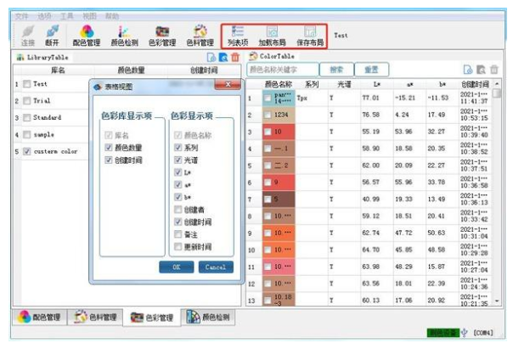
Task: Click the 搜索 search button
Action: click(x=336, y=70)
